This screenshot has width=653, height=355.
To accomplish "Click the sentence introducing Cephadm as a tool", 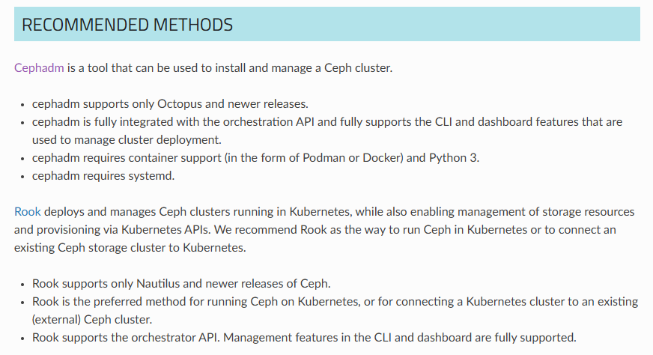I will (x=203, y=67).
